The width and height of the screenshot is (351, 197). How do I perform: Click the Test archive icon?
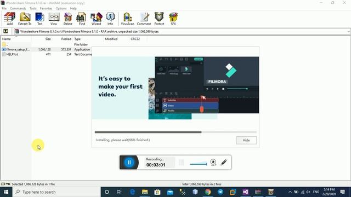point(39,19)
